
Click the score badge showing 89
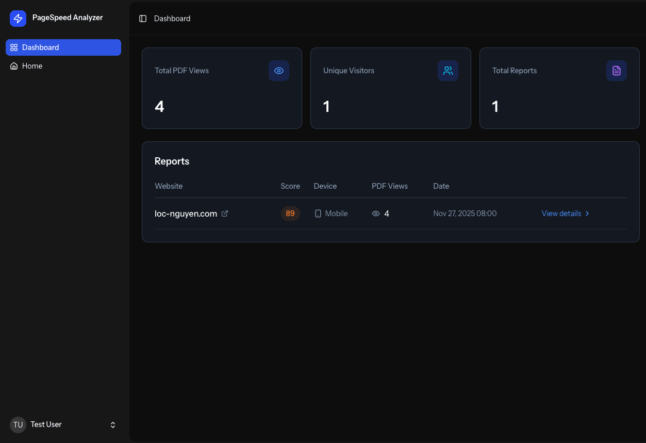[x=290, y=213]
